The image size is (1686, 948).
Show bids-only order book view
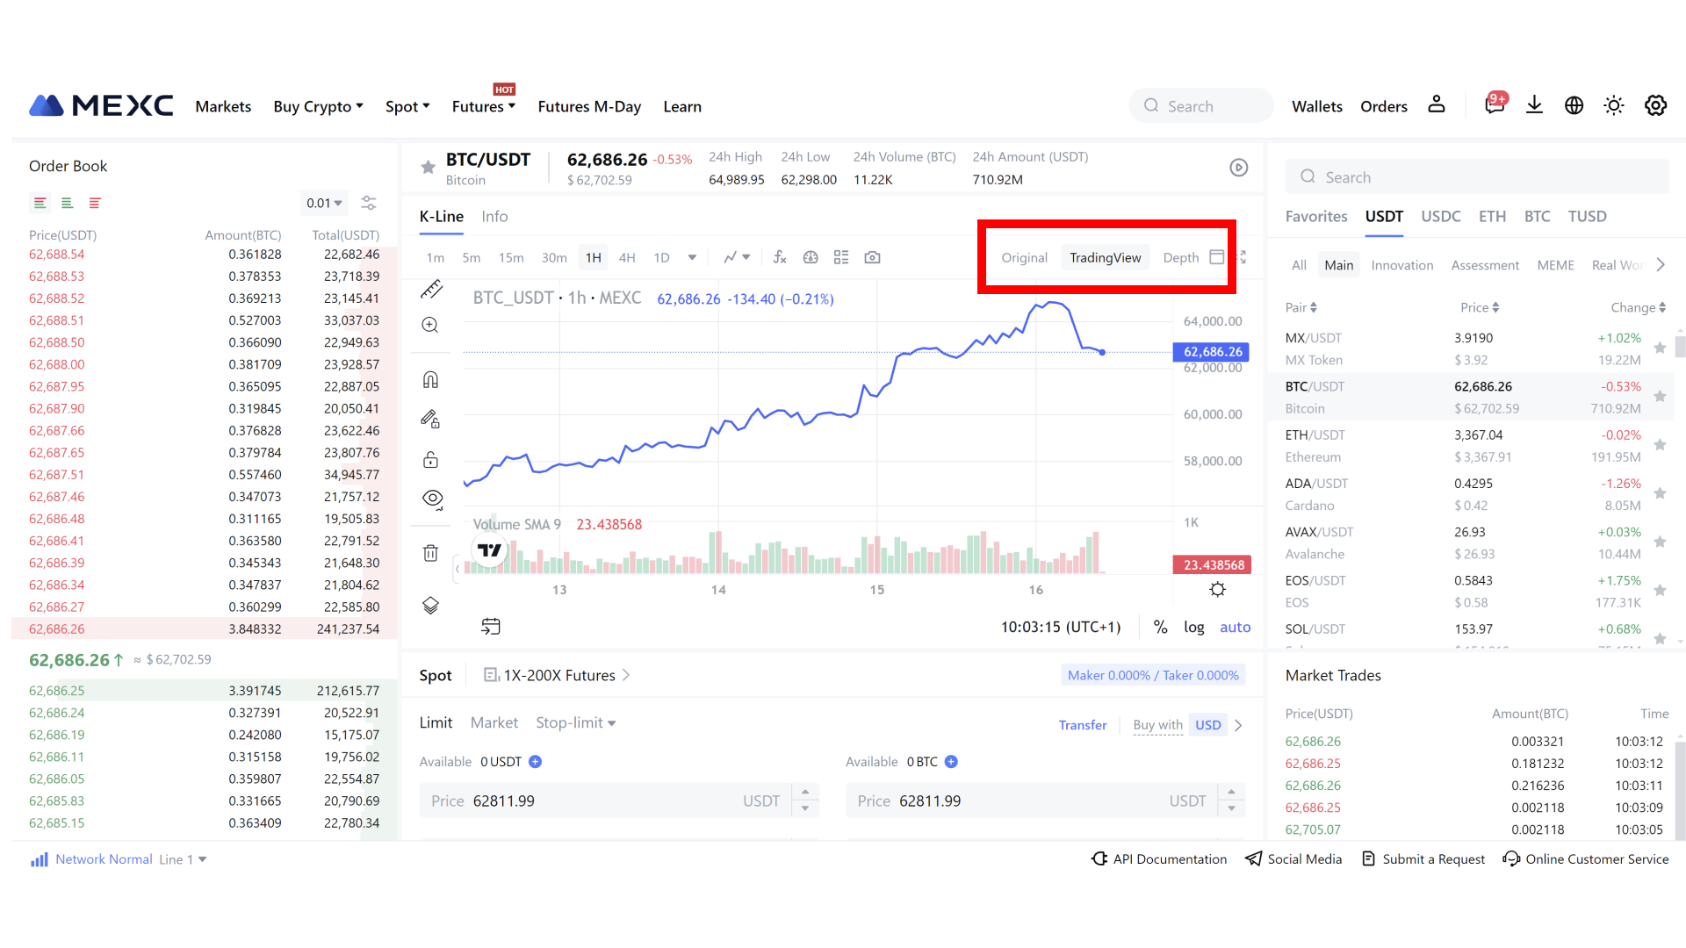tap(67, 203)
